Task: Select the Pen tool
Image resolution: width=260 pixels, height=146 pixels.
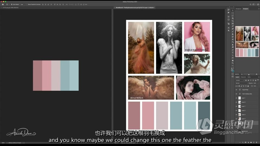Action: pyautogui.click(x=233, y=50)
